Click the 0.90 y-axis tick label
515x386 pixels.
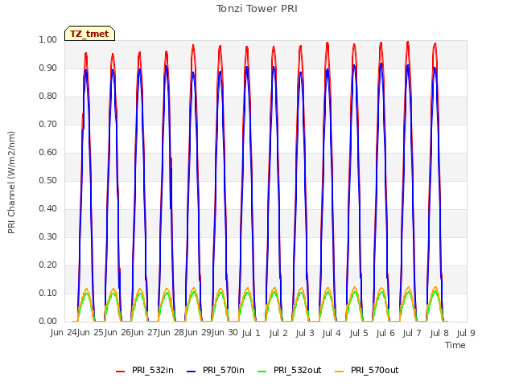tap(47, 68)
